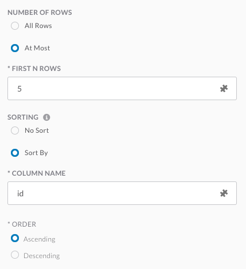
Task: Click the 'Sort By' label text
Action: [x=36, y=153]
